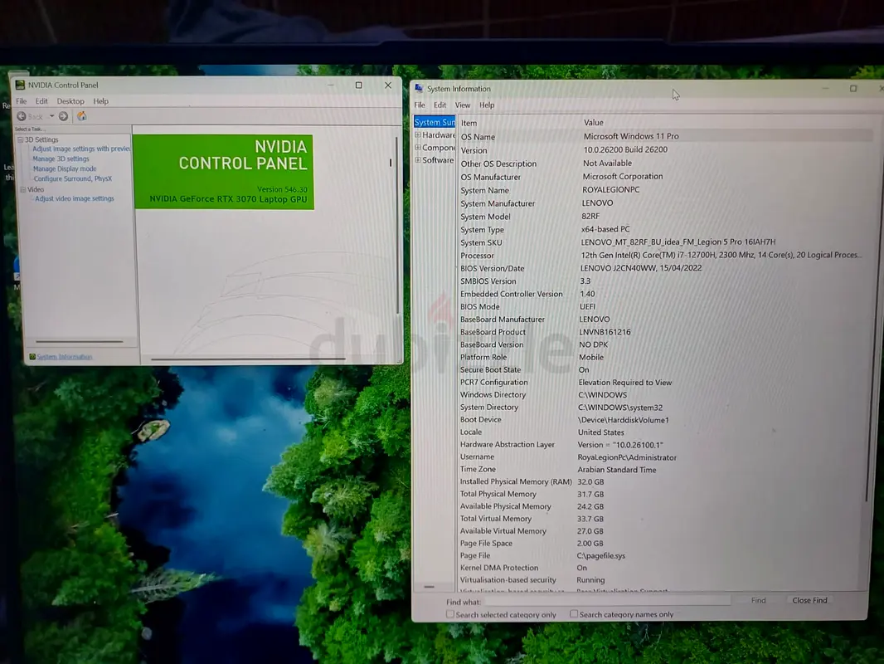This screenshot has height=664, width=884.
Task: Click the Find what input field
Action: 608,601
